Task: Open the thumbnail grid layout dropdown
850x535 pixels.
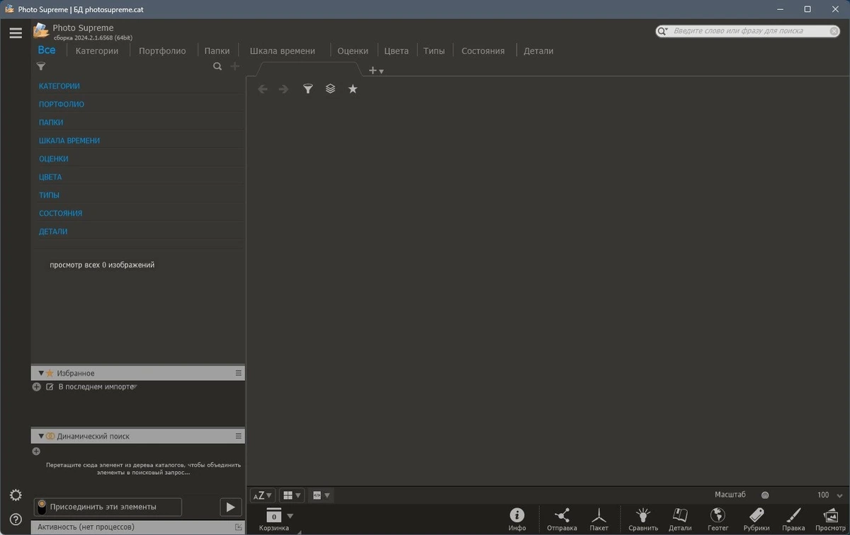Action: pos(291,495)
